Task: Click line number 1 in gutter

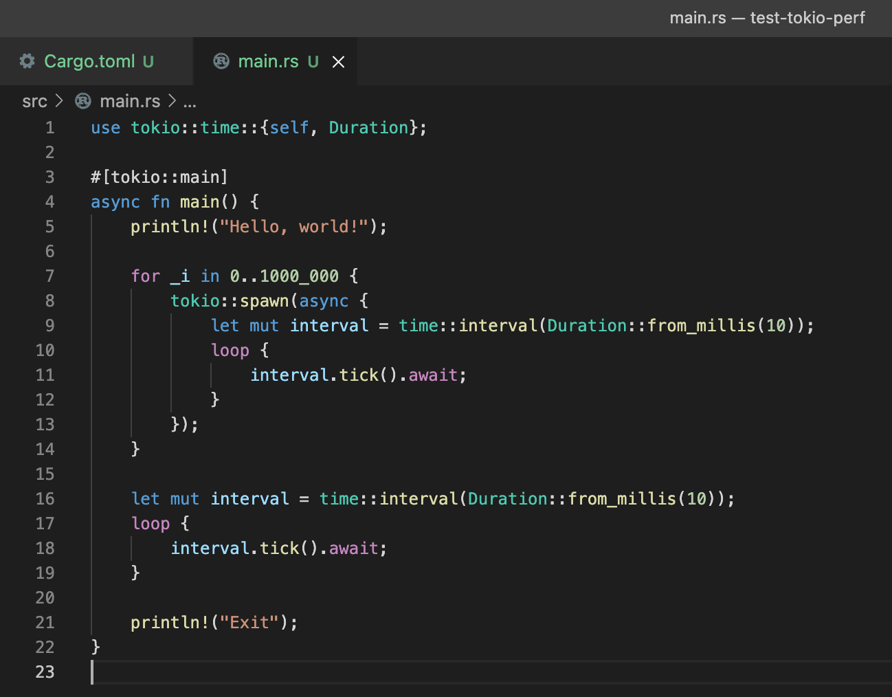Action: (x=50, y=128)
